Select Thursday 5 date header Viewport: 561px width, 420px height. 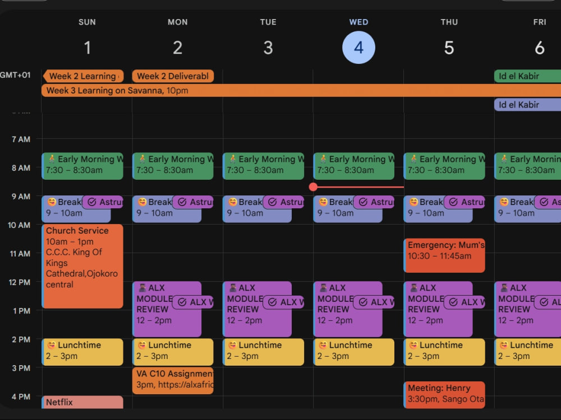(449, 48)
